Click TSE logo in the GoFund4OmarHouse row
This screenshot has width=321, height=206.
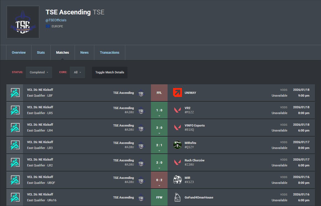[x=141, y=197]
